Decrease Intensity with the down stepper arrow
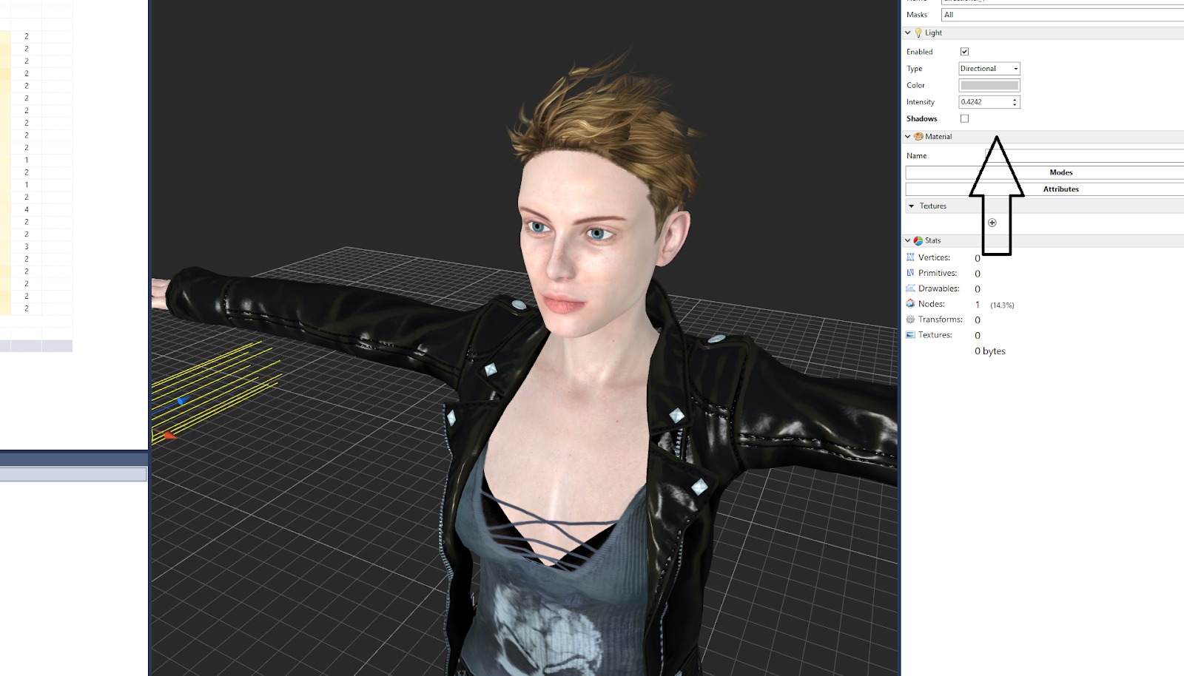1184x676 pixels. coord(1015,105)
